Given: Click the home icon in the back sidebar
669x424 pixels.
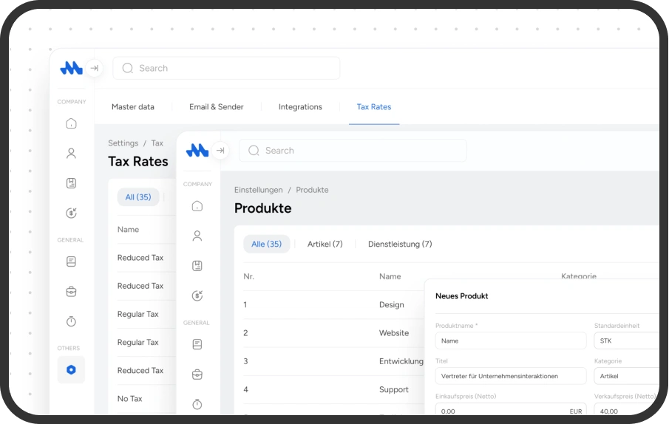Looking at the screenshot, I should [71, 123].
